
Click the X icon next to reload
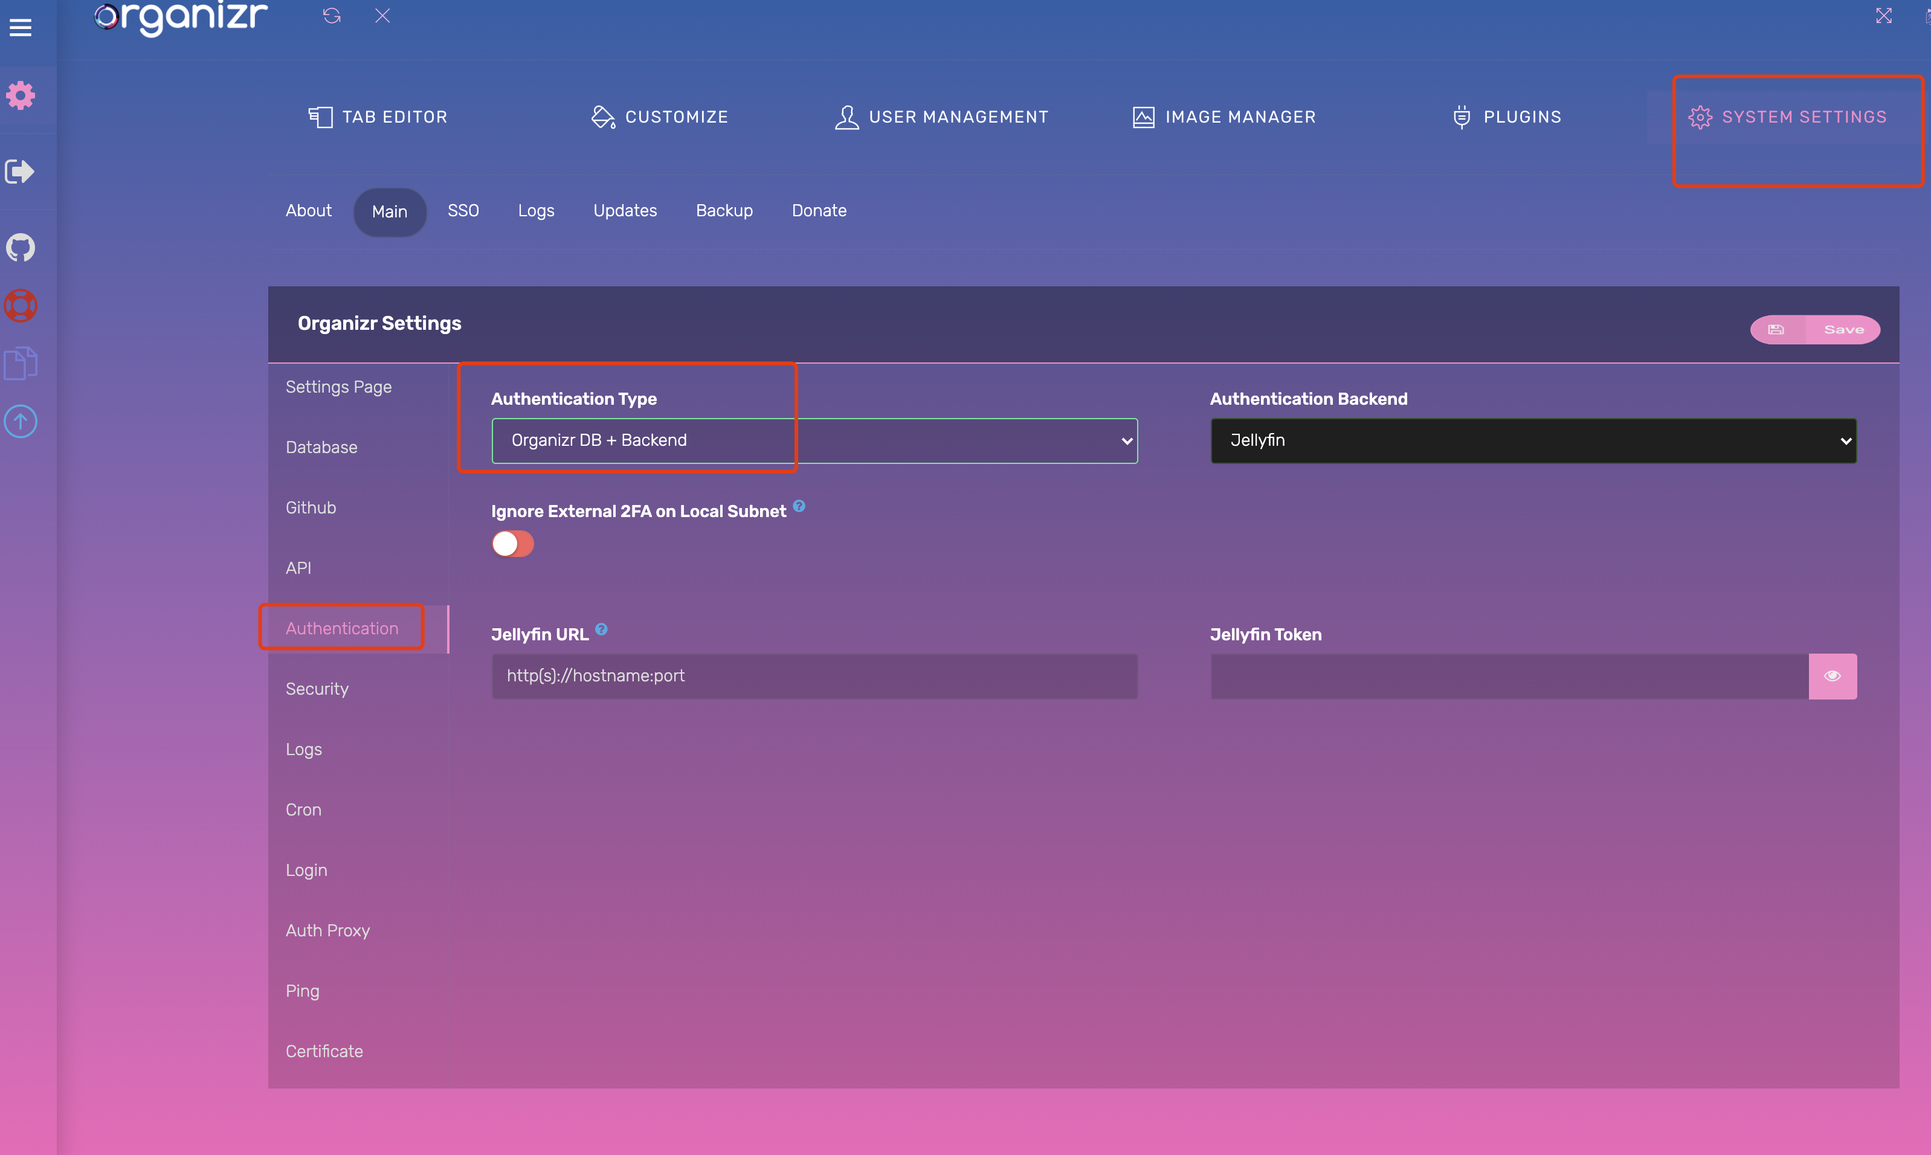pyautogui.click(x=382, y=16)
